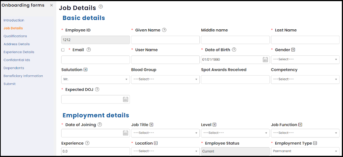This screenshot has width=343, height=157.
Task: Click the help icon next to Date of Birth
Action: click(x=234, y=50)
